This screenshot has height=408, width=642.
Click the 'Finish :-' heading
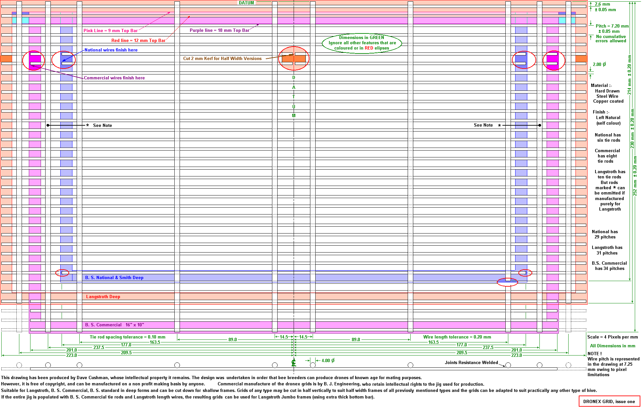click(x=601, y=112)
